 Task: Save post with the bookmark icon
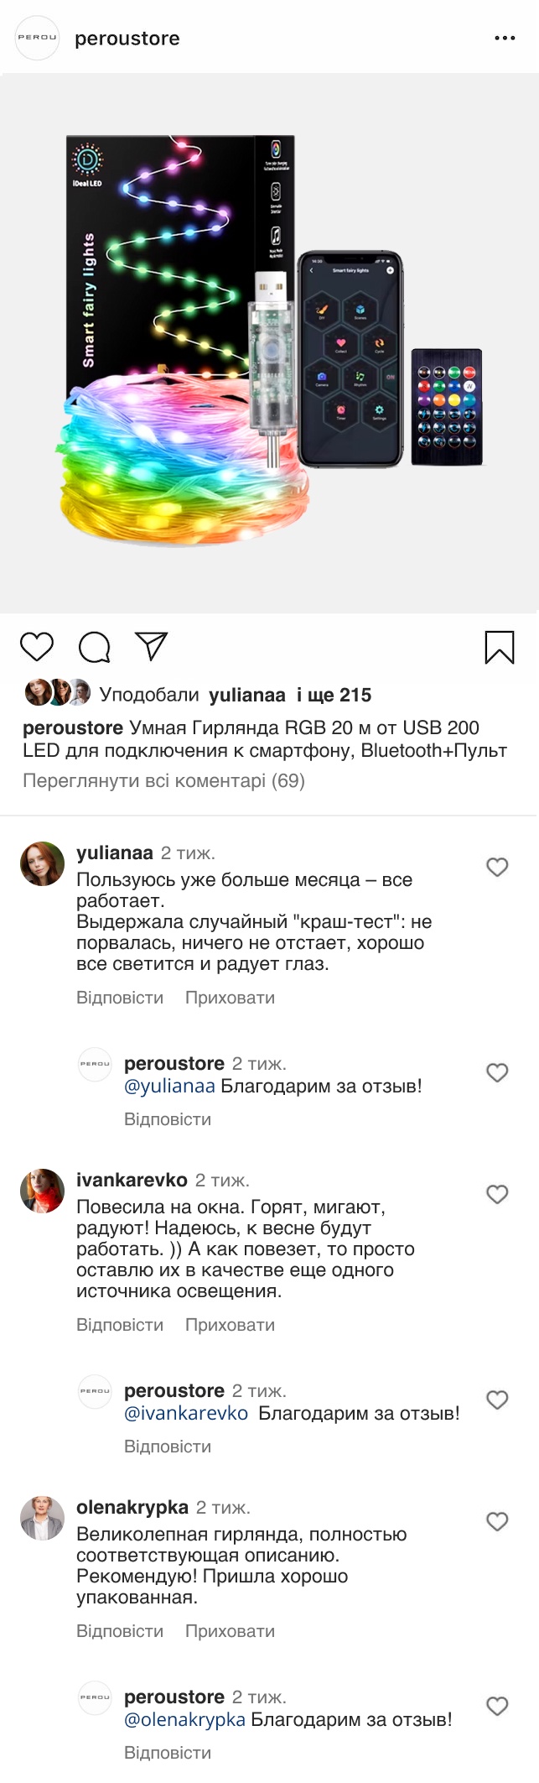point(500,647)
